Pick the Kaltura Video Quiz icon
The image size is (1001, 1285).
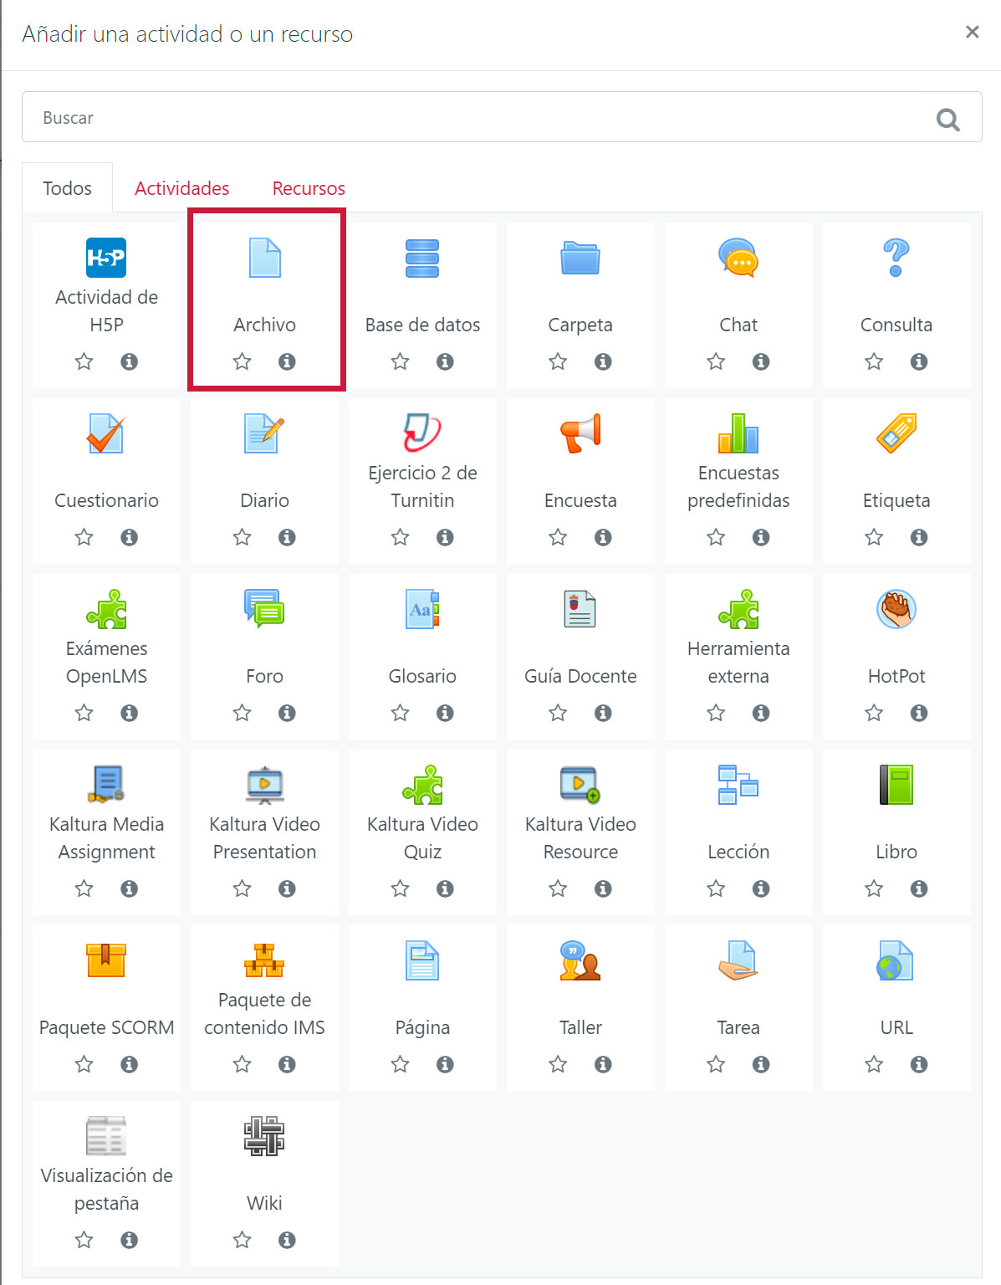coord(422,785)
